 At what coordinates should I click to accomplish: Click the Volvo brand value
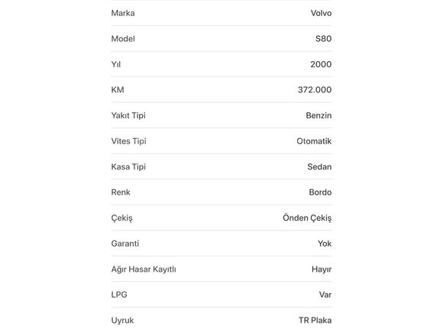(322, 13)
